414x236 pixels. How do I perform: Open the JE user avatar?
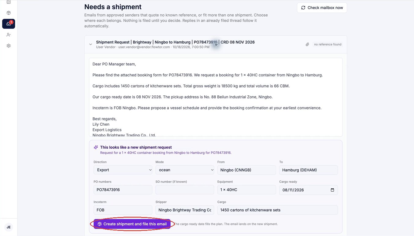(9, 227)
